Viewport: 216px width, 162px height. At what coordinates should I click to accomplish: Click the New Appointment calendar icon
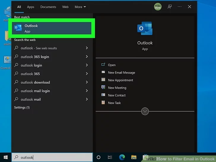103,80
